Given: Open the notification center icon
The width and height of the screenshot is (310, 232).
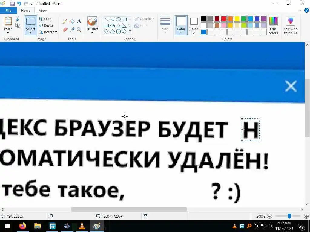Looking at the screenshot, I should pyautogui.click(x=301, y=226).
